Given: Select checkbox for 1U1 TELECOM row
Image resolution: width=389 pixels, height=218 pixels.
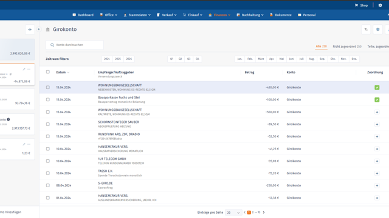Looking at the screenshot, I should 48,161.
